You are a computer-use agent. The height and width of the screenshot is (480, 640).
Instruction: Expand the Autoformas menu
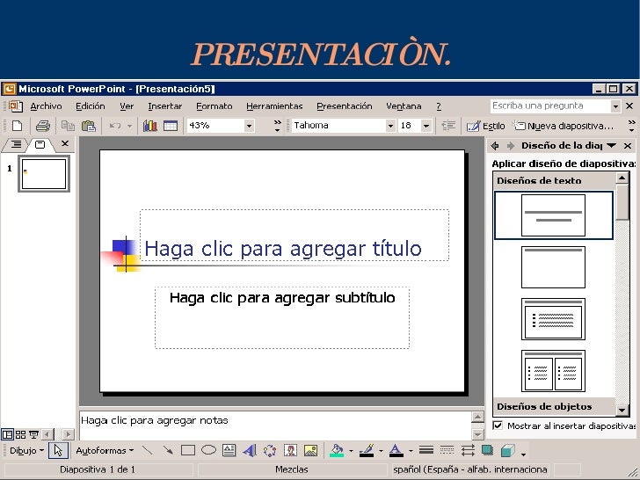click(x=105, y=450)
